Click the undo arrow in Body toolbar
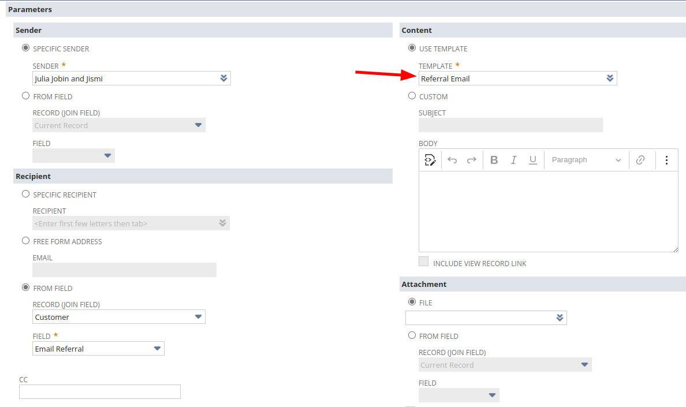Image resolution: width=686 pixels, height=407 pixels. (x=452, y=160)
